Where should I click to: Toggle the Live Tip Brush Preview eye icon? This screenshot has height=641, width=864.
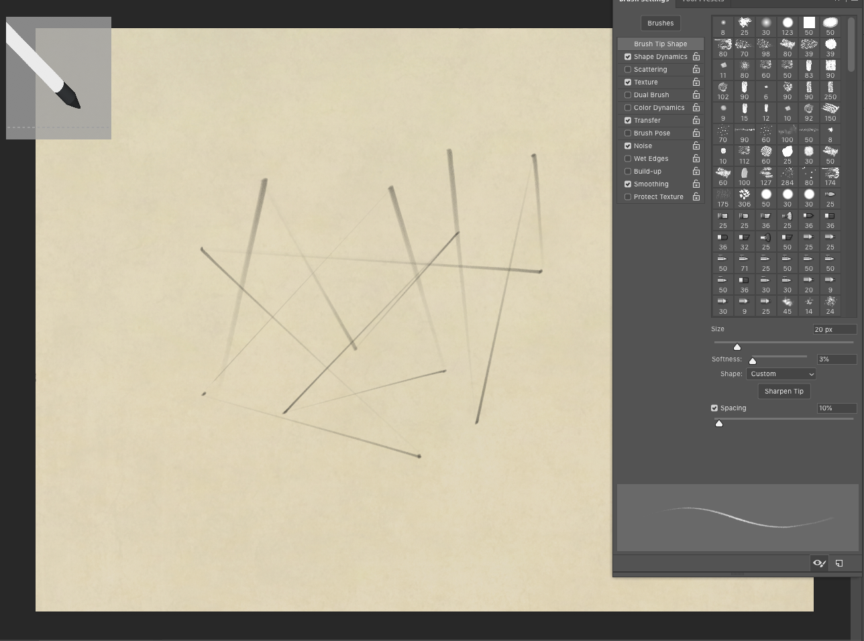[819, 563]
